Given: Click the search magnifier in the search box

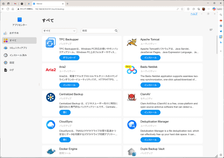Looking at the screenshot, I should click(x=116, y=31).
